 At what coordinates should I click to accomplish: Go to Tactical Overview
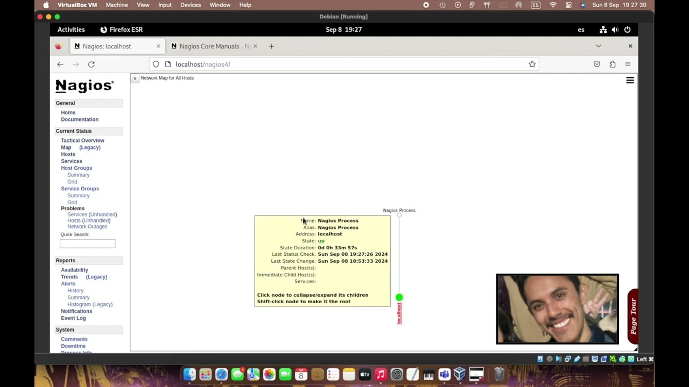coord(82,140)
